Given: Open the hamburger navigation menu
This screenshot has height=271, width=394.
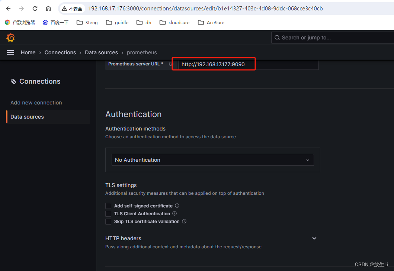Looking at the screenshot, I should [x=10, y=52].
